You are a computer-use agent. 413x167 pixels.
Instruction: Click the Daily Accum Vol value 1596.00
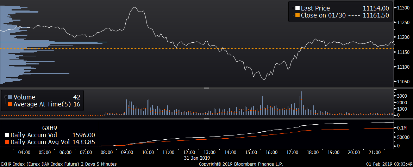tap(83, 135)
